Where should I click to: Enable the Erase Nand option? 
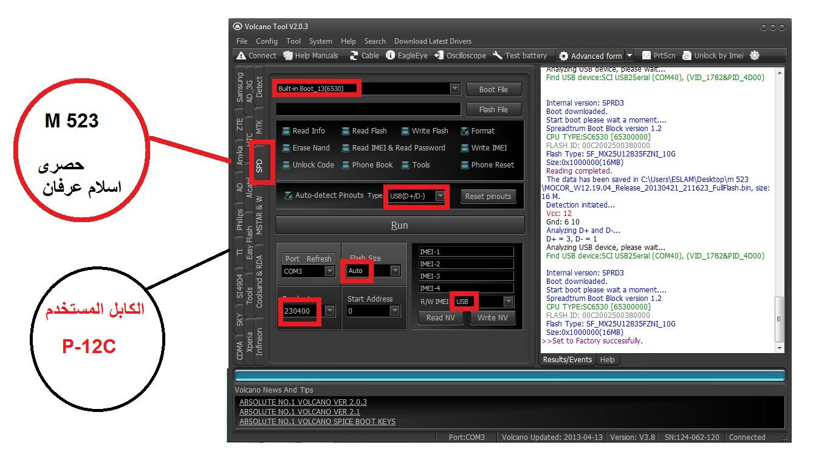(x=286, y=148)
